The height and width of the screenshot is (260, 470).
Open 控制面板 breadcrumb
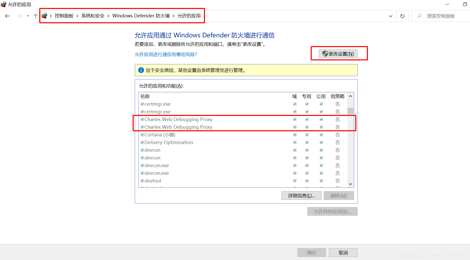(64, 16)
